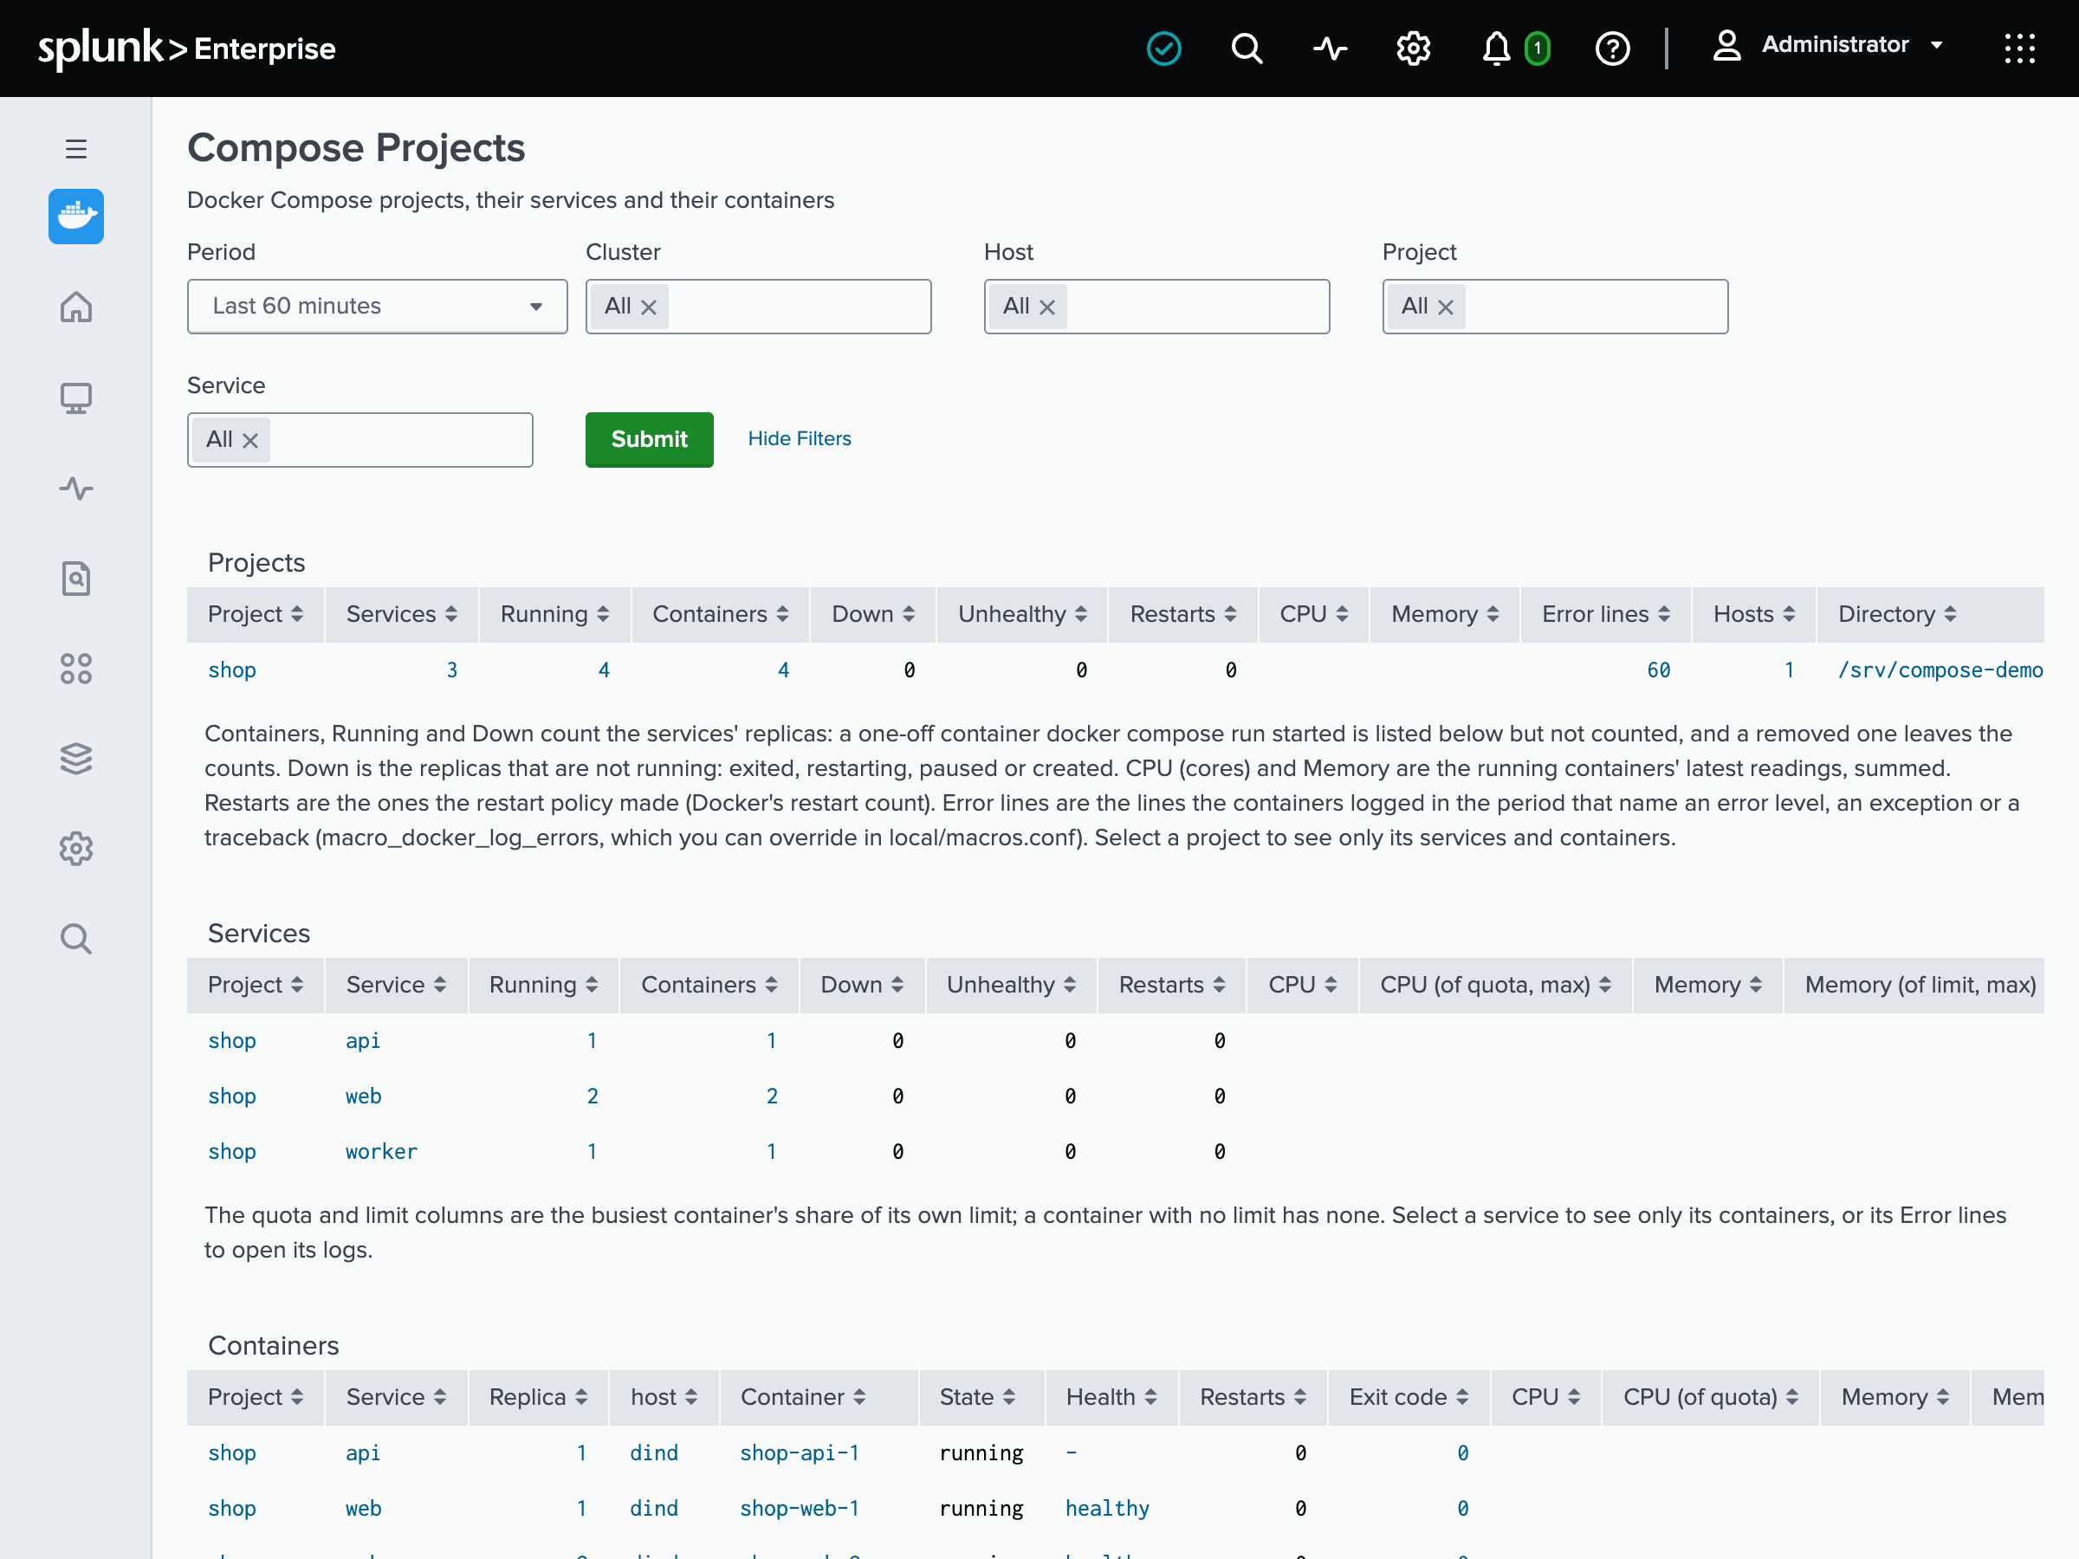Open the Administrator user menu
2079x1559 pixels.
pyautogui.click(x=1827, y=45)
